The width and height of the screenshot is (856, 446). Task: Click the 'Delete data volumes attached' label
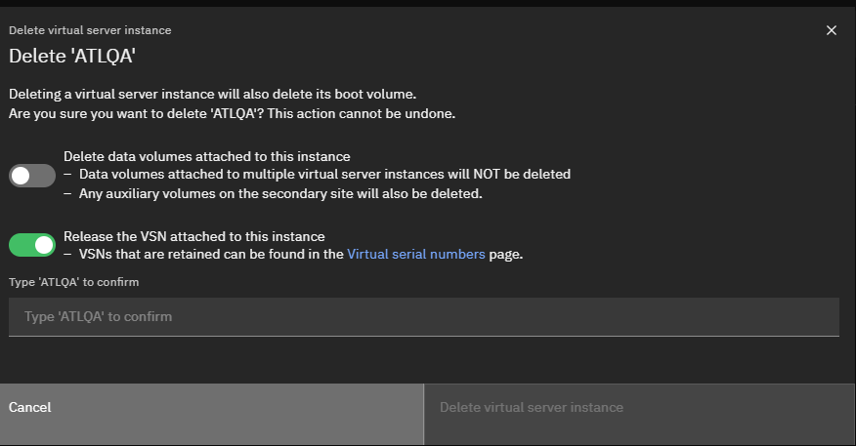(206, 156)
